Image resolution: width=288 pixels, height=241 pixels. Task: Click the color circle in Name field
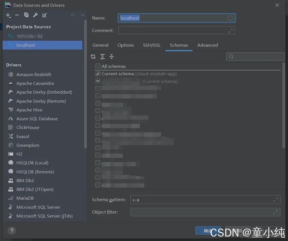click(x=230, y=18)
